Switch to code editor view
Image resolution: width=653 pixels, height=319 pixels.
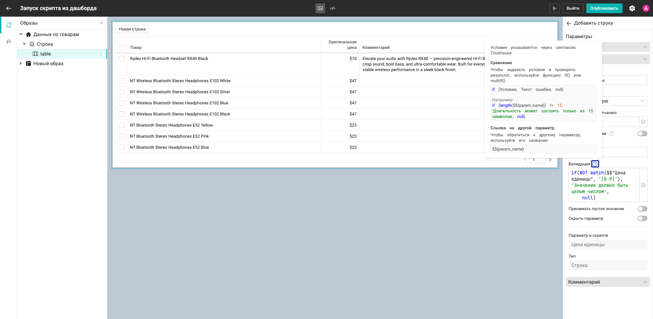pos(333,8)
